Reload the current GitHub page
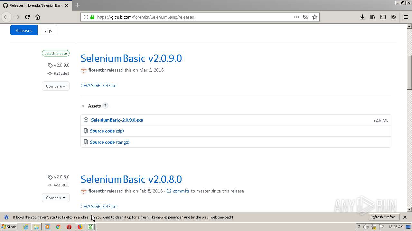Viewport: 412px width, 231px height. (x=27, y=17)
